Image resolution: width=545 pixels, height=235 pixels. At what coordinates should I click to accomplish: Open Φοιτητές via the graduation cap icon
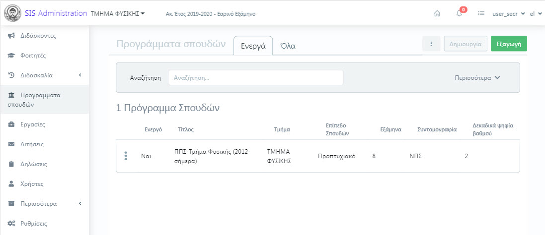click(x=11, y=56)
